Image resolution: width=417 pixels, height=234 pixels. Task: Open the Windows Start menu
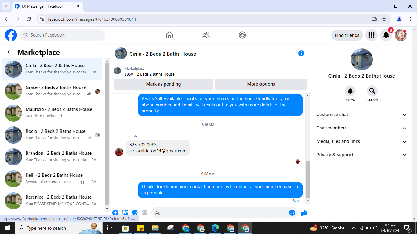7,228
